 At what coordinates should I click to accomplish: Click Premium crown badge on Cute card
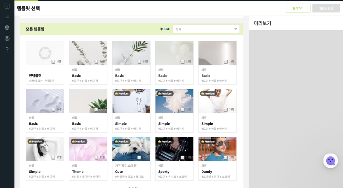pos(122,141)
